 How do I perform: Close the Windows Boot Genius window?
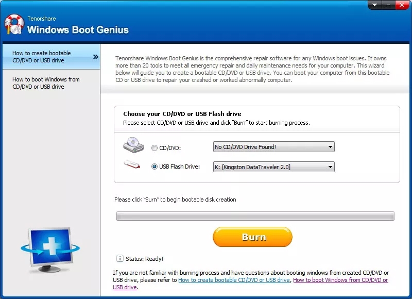402,5
